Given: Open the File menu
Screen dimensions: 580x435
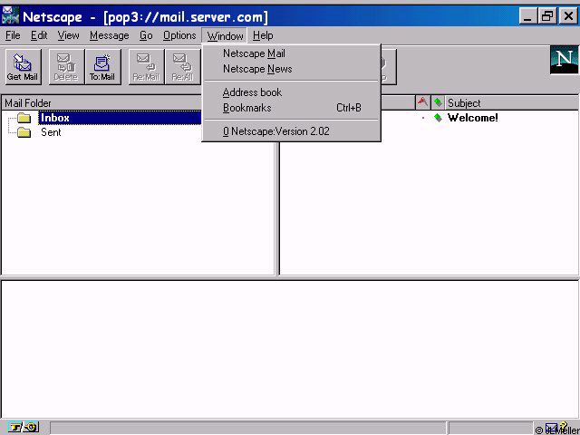Looking at the screenshot, I should click(13, 35).
